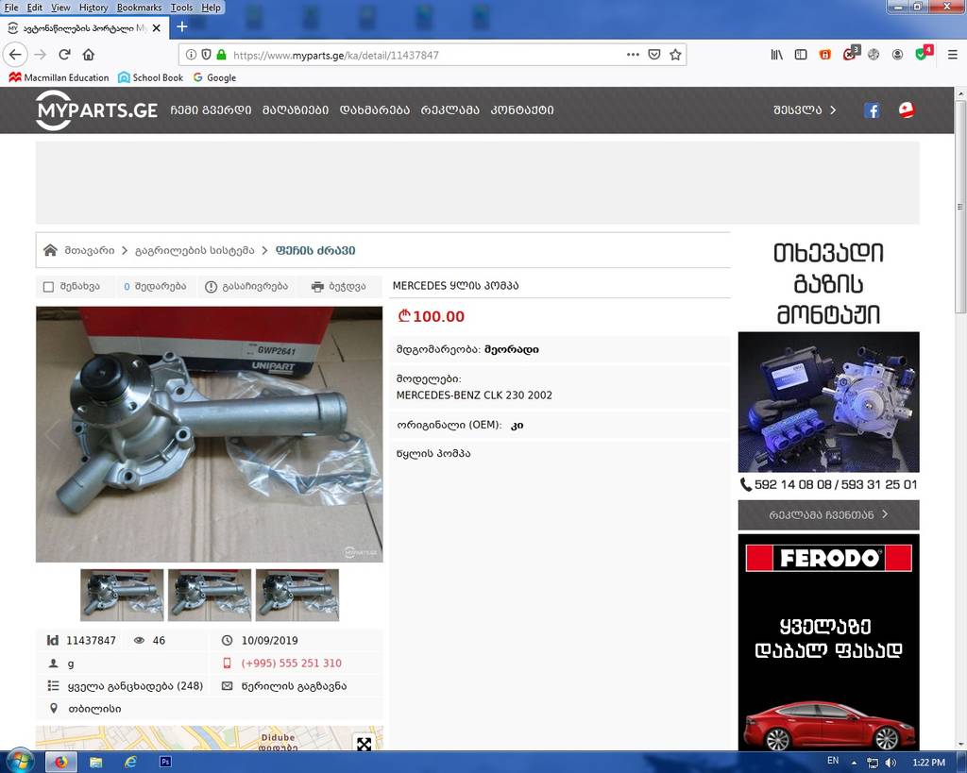Screen dimensions: 967x773
Task: Bookmark this page with the star
Action: coord(675,55)
